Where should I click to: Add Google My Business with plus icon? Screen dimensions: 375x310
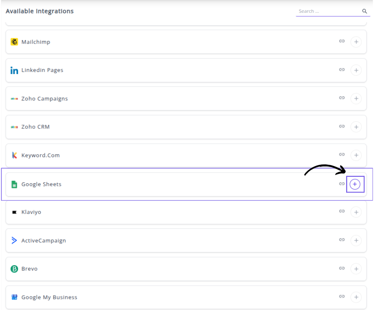(356, 297)
